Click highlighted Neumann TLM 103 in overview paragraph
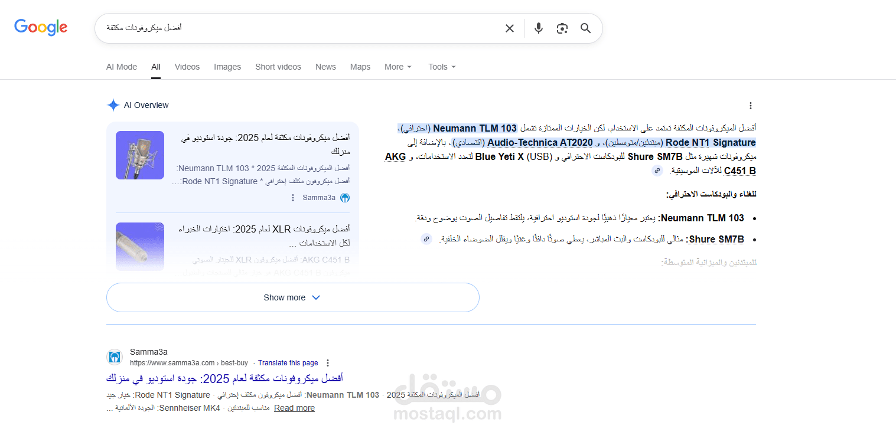Image resolution: width=896 pixels, height=432 pixels. (x=475, y=128)
